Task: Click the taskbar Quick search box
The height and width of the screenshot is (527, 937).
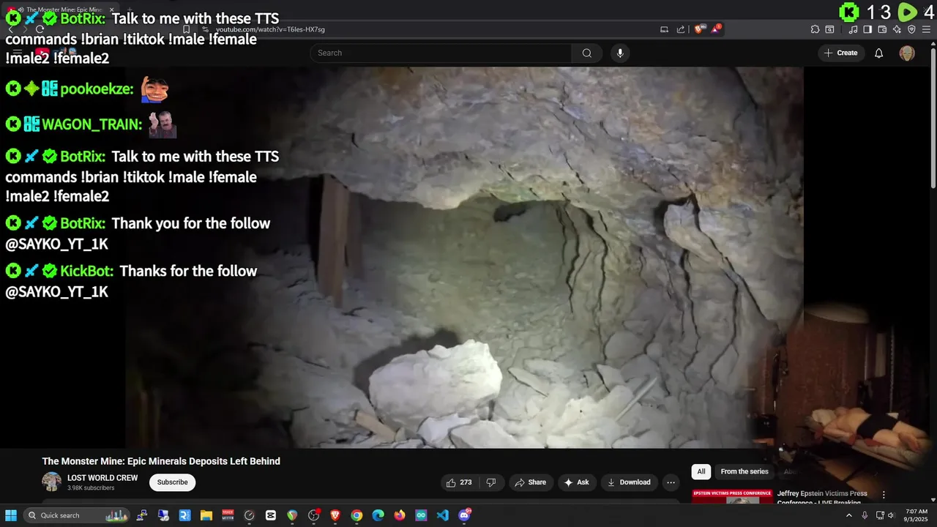Action: tap(76, 515)
